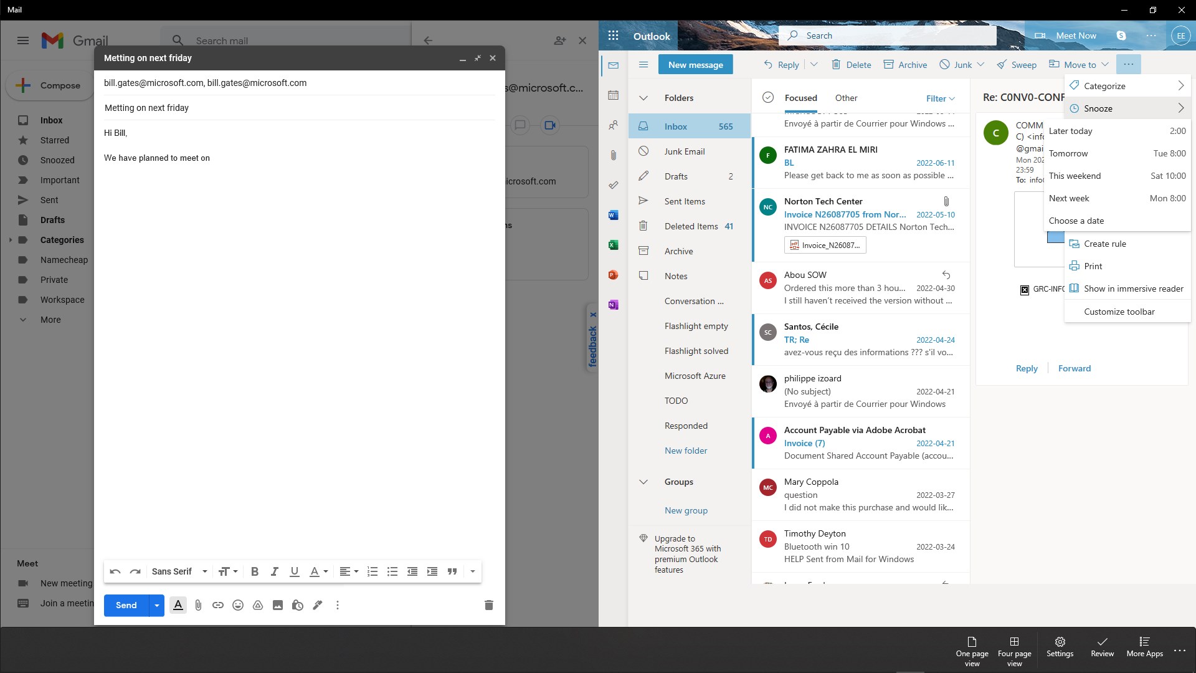Discard the Gmail draft with the trash icon
Image resolution: width=1196 pixels, height=673 pixels.
click(489, 605)
